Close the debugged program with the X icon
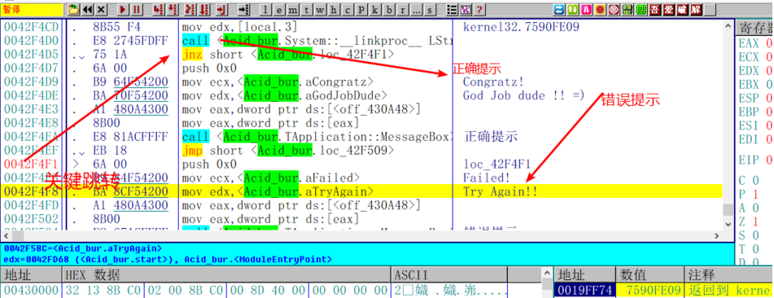The image size is (774, 298). [101, 10]
